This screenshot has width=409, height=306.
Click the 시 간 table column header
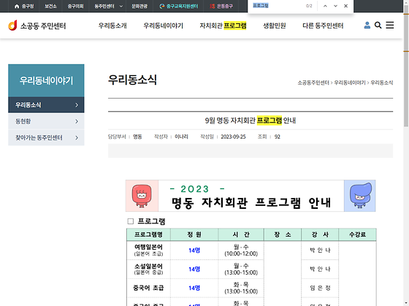(x=241, y=234)
